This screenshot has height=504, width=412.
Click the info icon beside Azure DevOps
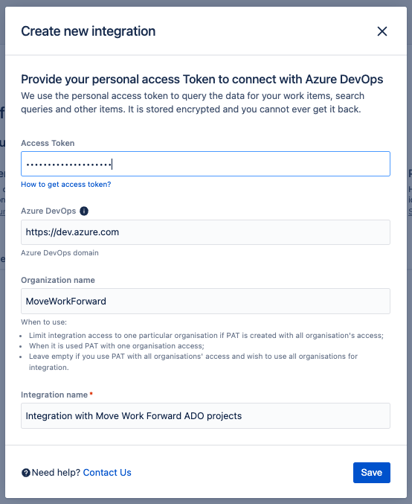pos(84,211)
